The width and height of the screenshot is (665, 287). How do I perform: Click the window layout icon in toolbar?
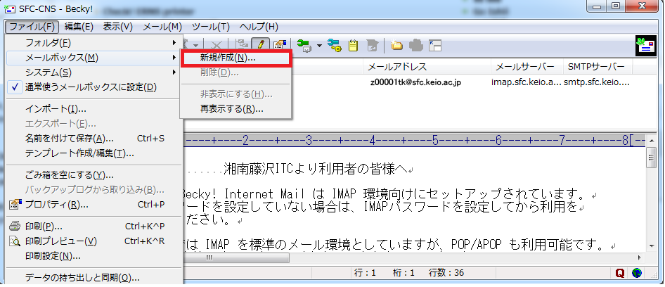click(x=435, y=45)
